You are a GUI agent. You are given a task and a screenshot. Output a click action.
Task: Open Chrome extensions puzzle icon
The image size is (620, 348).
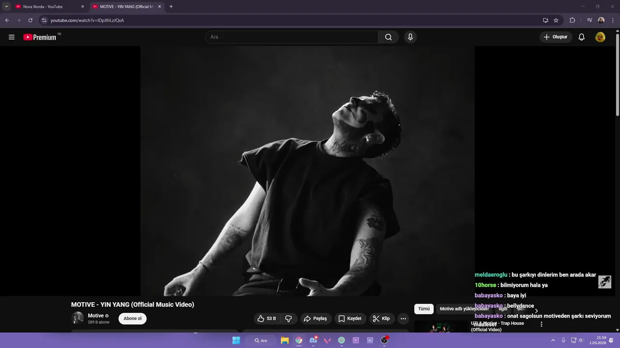(572, 20)
